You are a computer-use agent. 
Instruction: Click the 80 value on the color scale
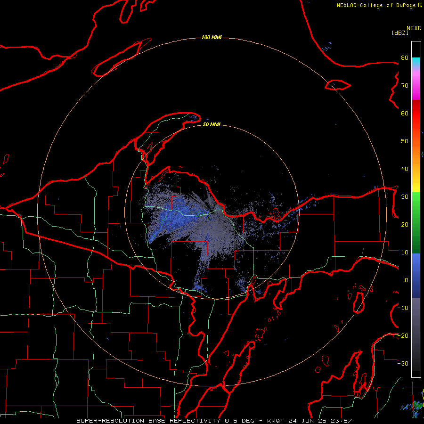(x=405, y=58)
